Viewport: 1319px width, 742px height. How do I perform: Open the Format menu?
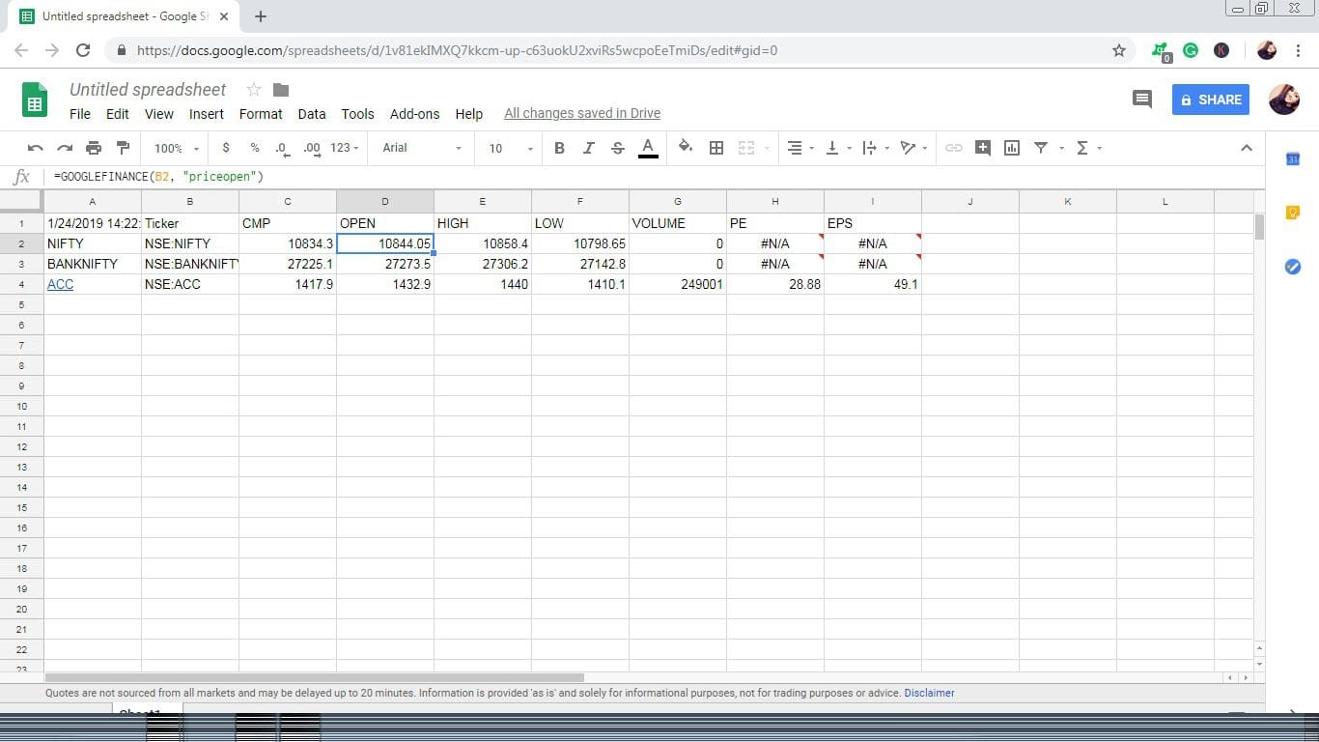pyautogui.click(x=261, y=114)
